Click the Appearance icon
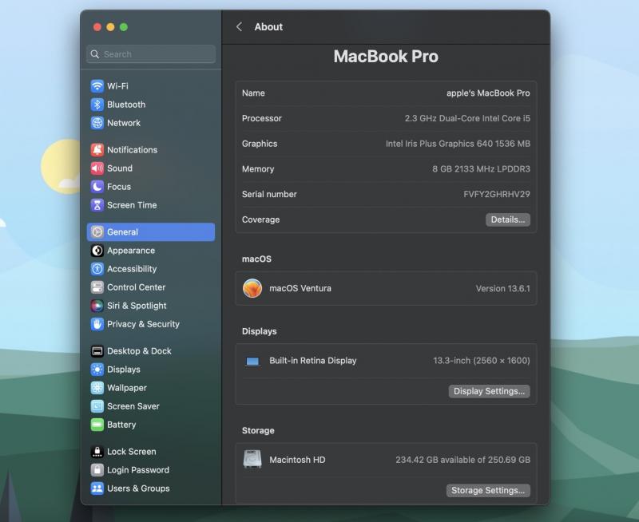Screen dimensions: 639x522 coord(97,251)
